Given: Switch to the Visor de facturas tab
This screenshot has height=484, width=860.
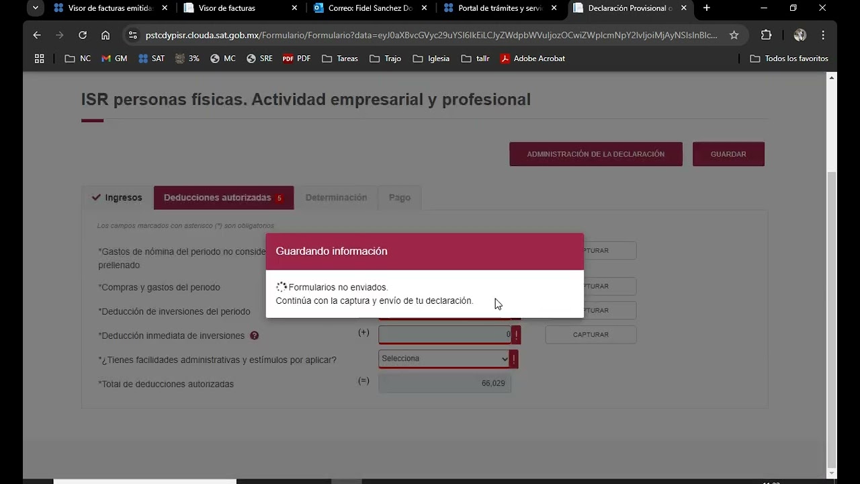Looking at the screenshot, I should [226, 8].
